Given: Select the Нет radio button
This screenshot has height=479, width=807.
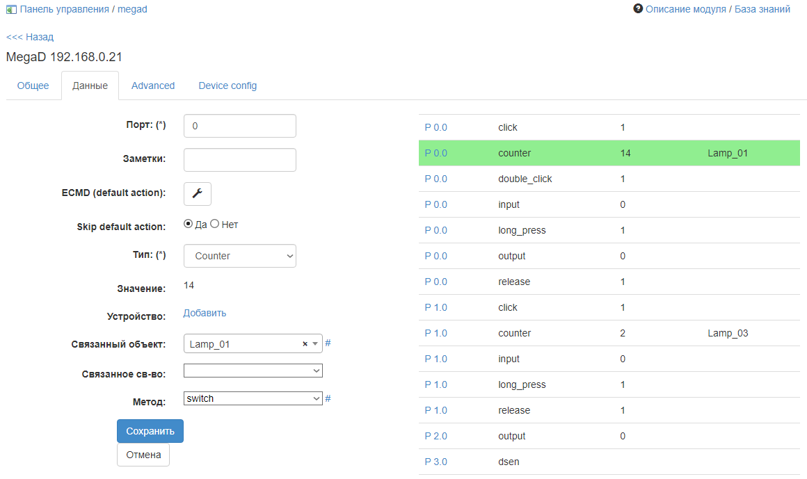Looking at the screenshot, I should pyautogui.click(x=214, y=224).
